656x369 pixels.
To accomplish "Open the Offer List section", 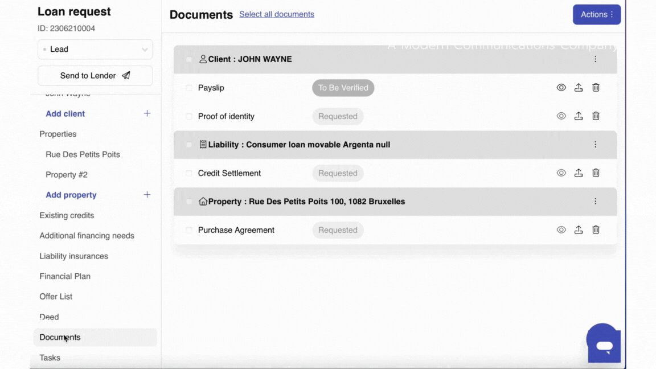I will [56, 297].
